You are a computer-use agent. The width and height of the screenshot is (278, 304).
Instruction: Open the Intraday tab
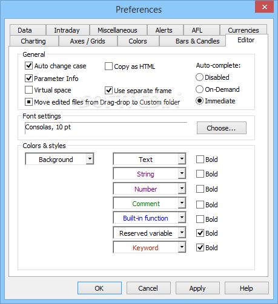tap(68, 30)
